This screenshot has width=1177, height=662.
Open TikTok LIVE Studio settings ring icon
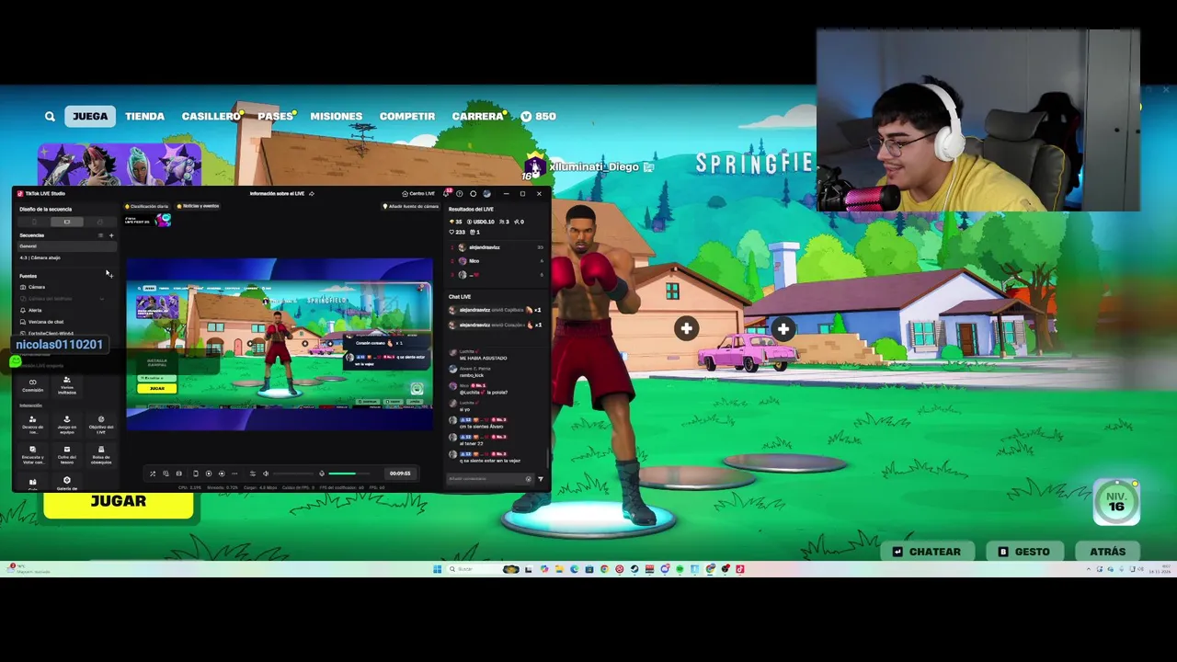[473, 194]
